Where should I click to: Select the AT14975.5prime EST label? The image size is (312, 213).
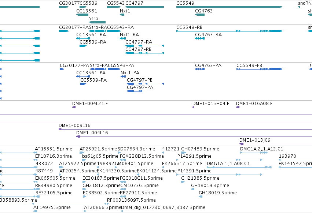tap(52, 208)
